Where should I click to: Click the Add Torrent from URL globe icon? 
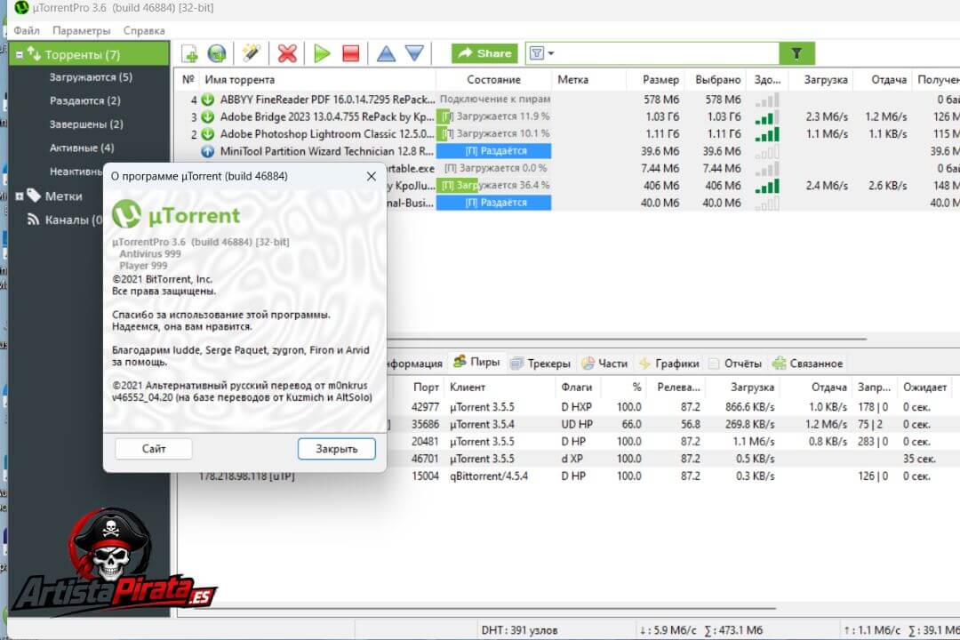click(x=217, y=54)
